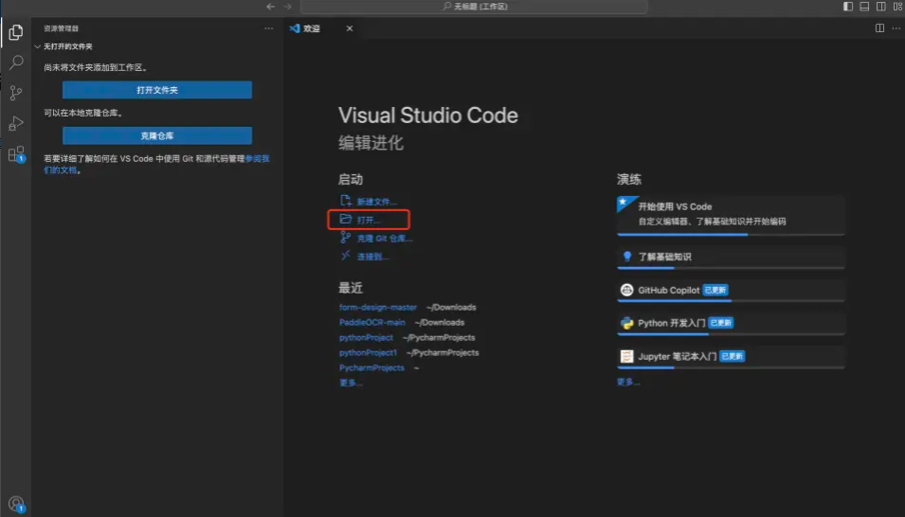
Task: Toggle the secondary sidebar layout icon
Action: 880,7
